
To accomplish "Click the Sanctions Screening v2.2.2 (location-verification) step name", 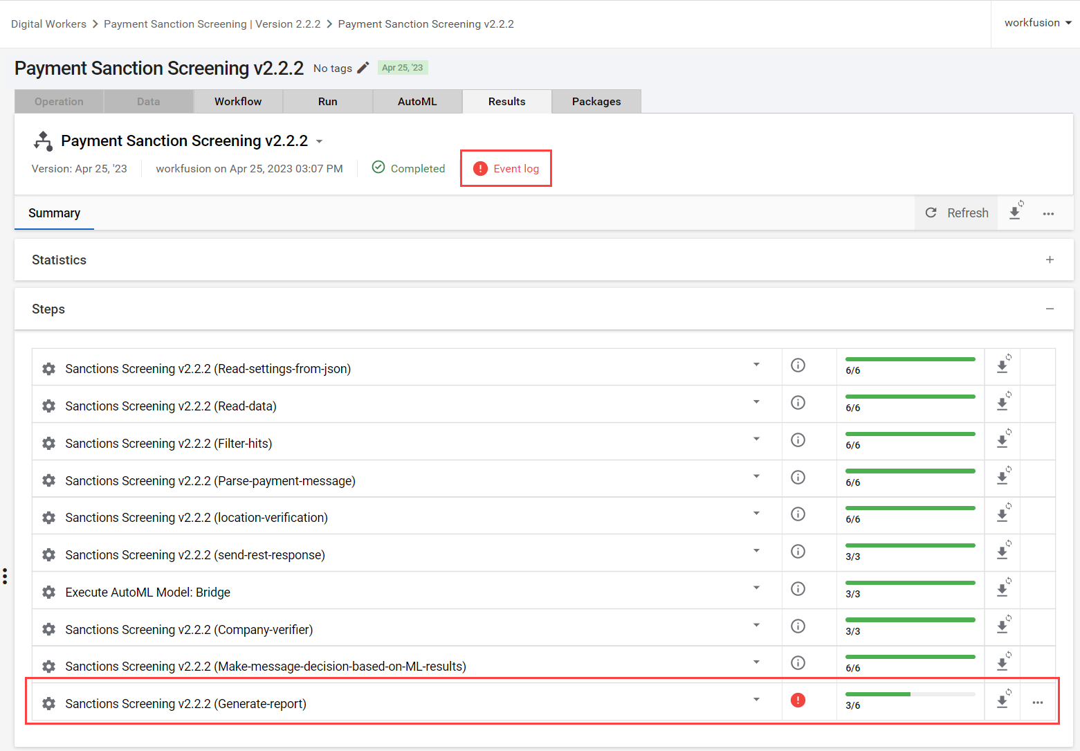I will [x=196, y=518].
